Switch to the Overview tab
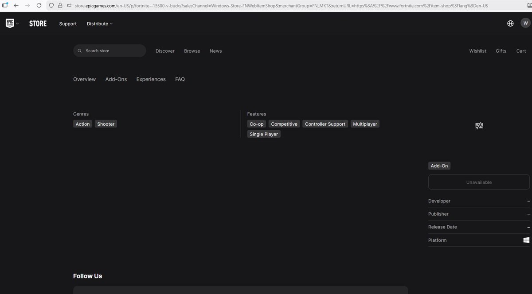532x294 pixels. (x=84, y=79)
